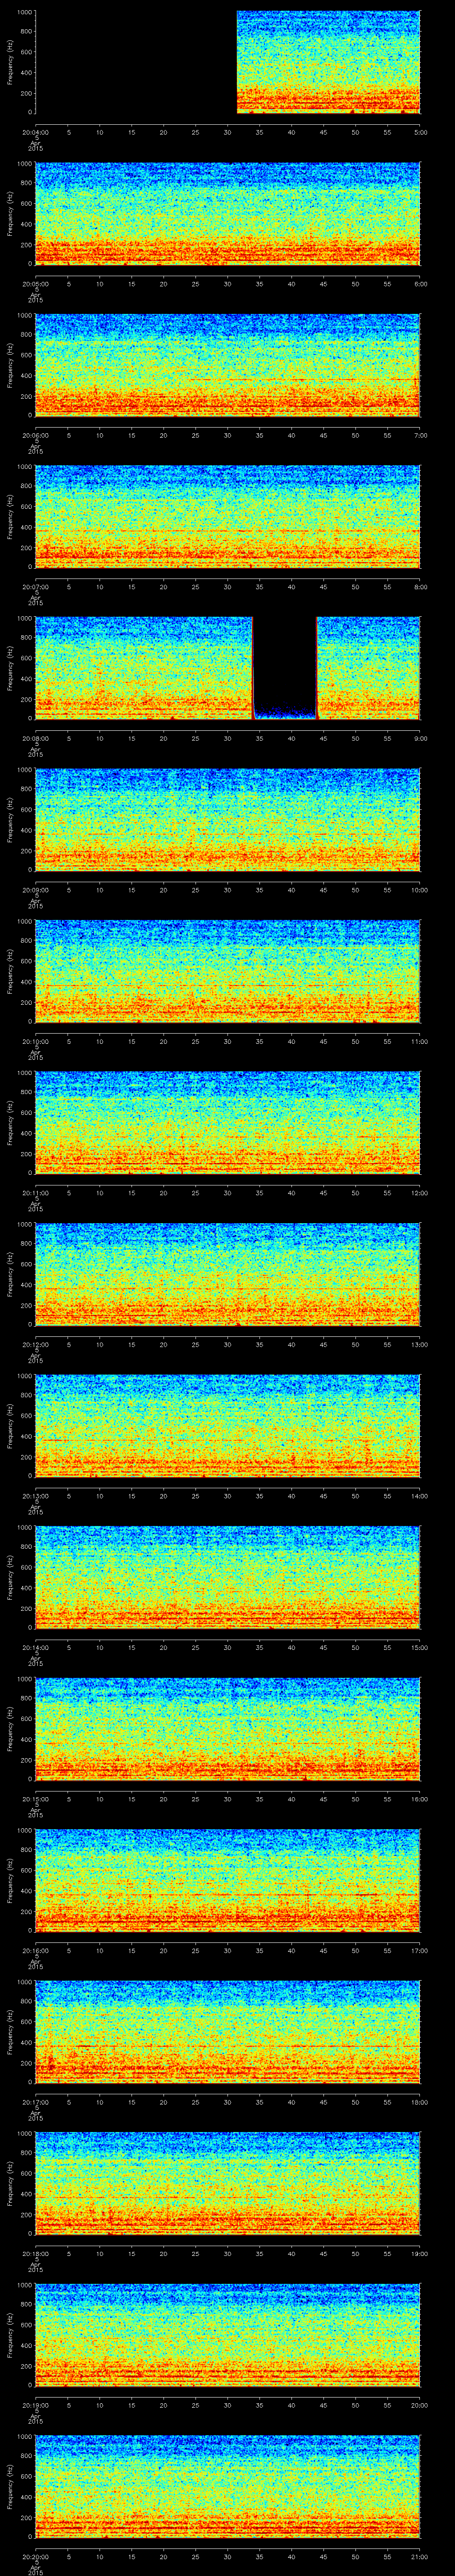Click the "20:20:00" time axis label
The height and width of the screenshot is (2576, 455).
pos(35,2556)
